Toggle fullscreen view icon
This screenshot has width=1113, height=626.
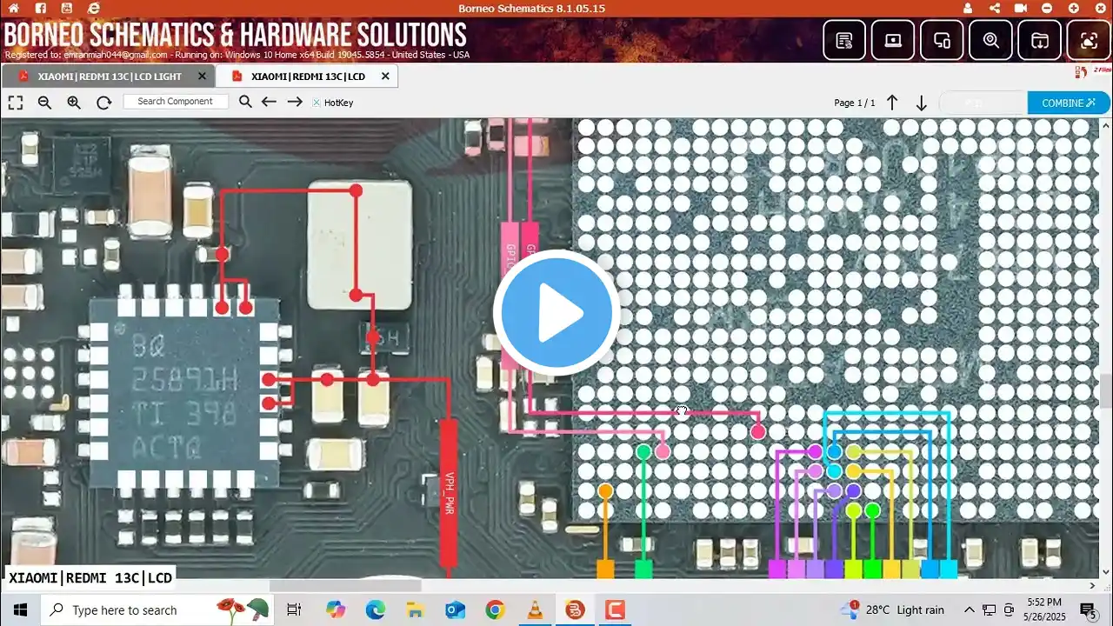(16, 103)
